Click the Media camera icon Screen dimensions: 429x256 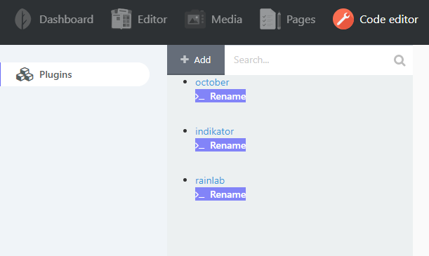(195, 19)
